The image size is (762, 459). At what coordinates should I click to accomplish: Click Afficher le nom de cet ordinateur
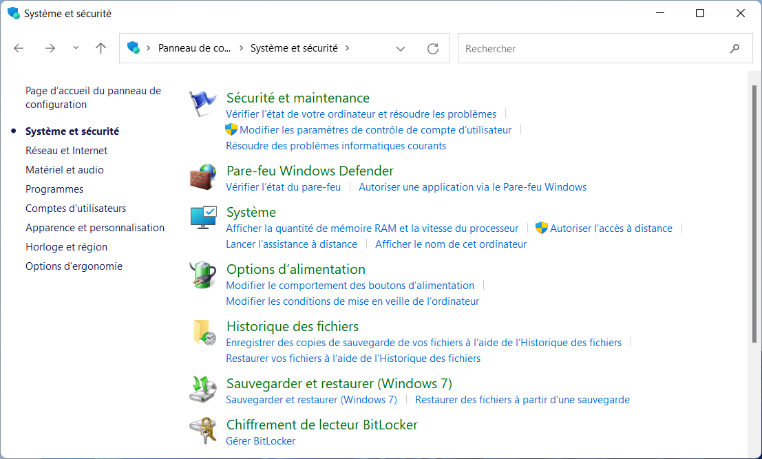coord(451,244)
